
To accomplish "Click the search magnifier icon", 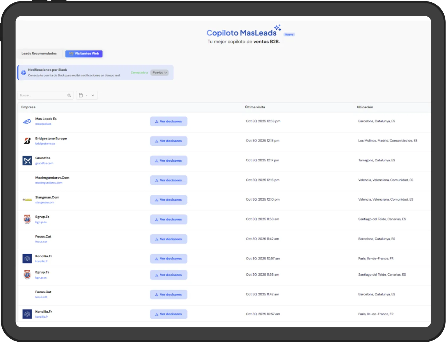I will [x=69, y=95].
